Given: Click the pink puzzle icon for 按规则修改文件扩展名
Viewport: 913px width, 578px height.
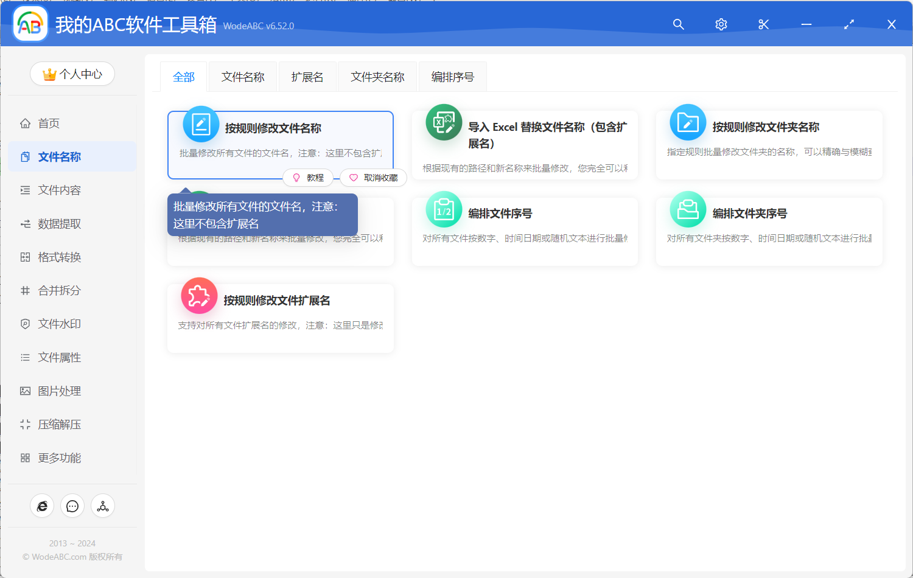Looking at the screenshot, I should (200, 296).
